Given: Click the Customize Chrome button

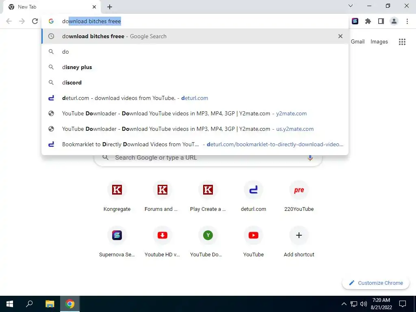Looking at the screenshot, I should 376,283.
